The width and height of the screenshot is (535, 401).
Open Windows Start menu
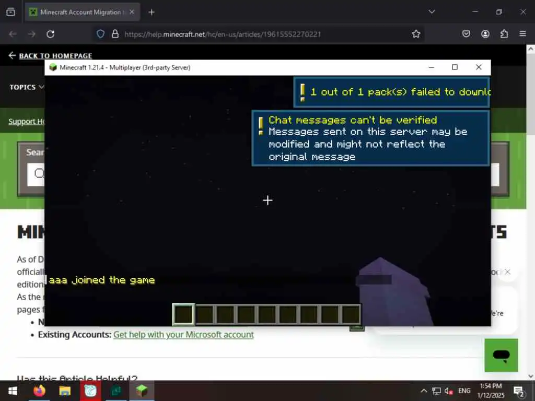pos(13,391)
